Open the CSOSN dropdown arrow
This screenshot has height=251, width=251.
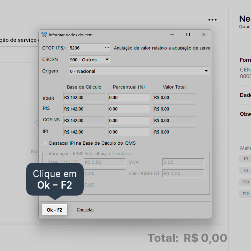pos(107,60)
